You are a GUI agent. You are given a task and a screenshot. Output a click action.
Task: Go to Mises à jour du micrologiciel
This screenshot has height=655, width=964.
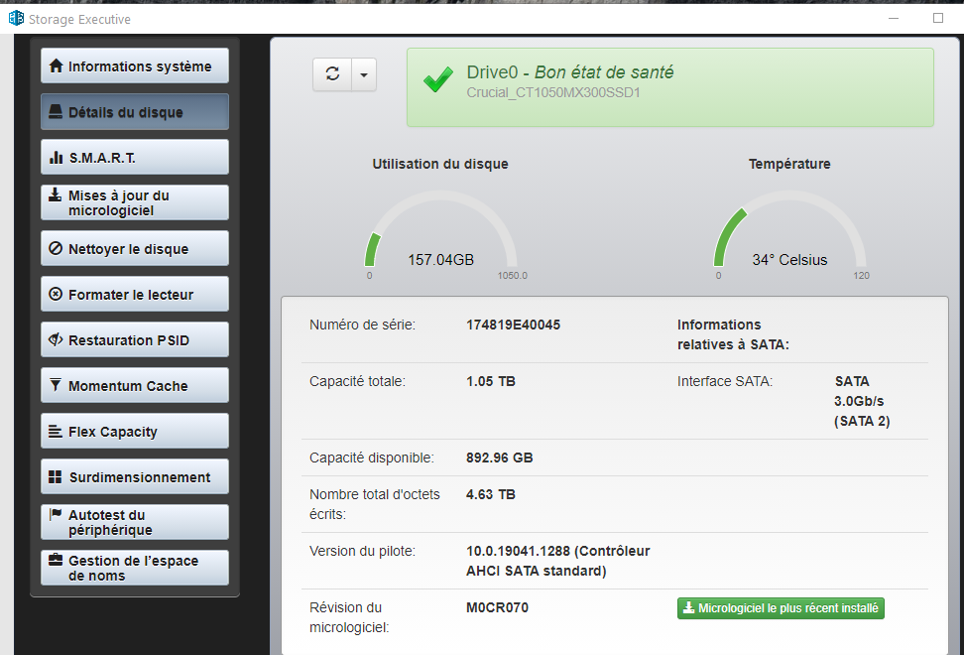(135, 202)
